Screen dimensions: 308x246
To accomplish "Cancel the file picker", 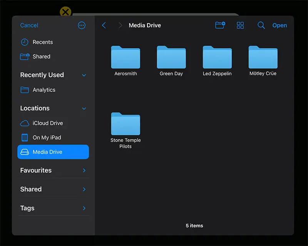I will click(x=29, y=25).
